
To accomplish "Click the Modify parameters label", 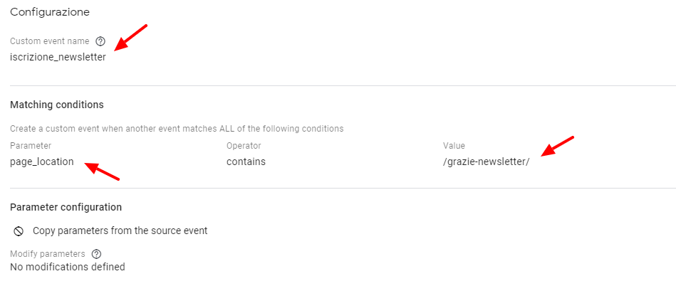I will coord(48,254).
